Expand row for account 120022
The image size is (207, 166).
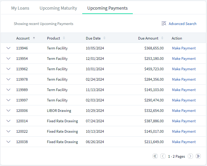9,131
